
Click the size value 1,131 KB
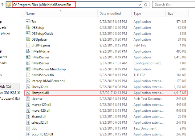180,87
